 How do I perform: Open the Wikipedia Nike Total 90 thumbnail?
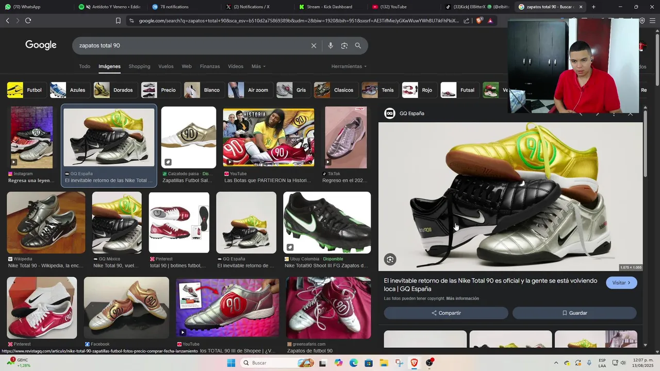46,223
